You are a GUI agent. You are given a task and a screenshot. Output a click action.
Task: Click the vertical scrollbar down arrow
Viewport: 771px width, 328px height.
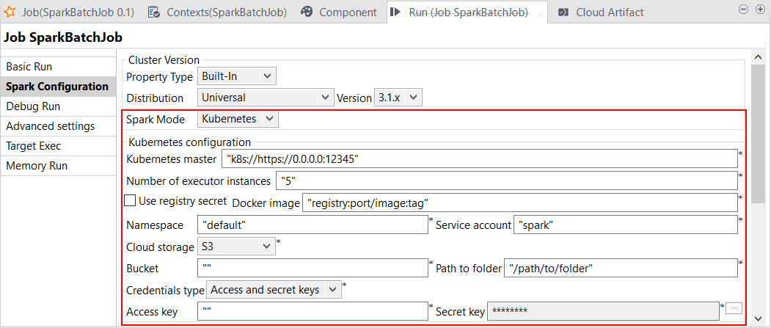pyautogui.click(x=759, y=317)
